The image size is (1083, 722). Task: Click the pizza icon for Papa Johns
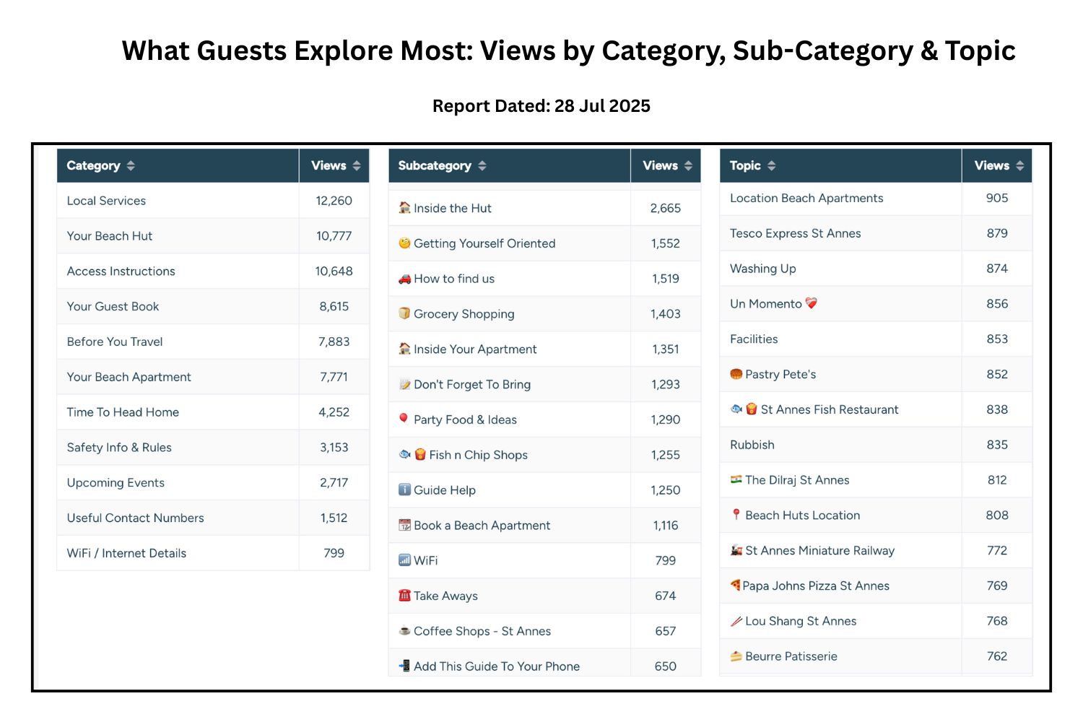735,585
